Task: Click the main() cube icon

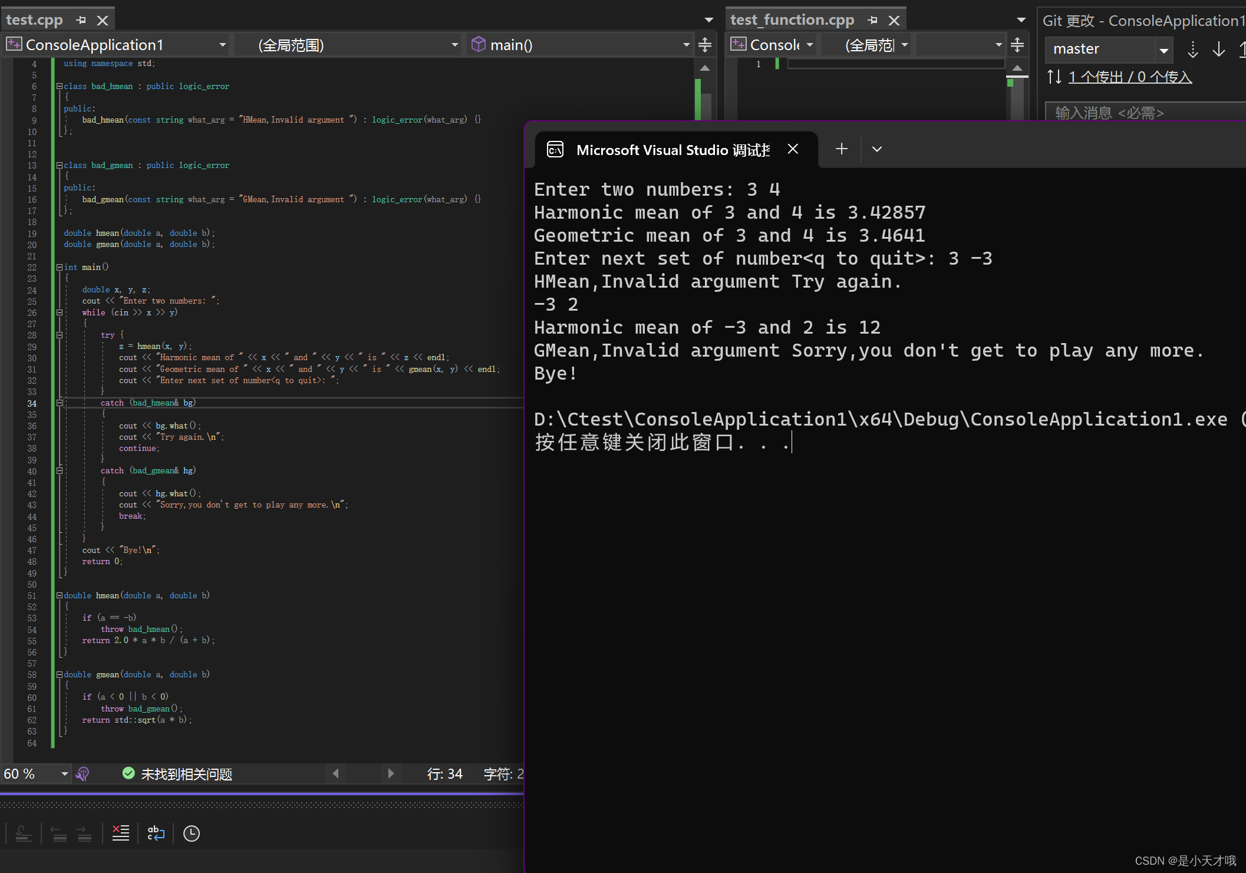Action: click(479, 44)
